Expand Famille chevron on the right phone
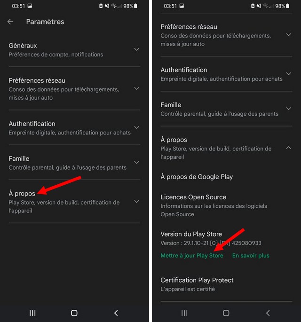301x322 pixels. 288,109
